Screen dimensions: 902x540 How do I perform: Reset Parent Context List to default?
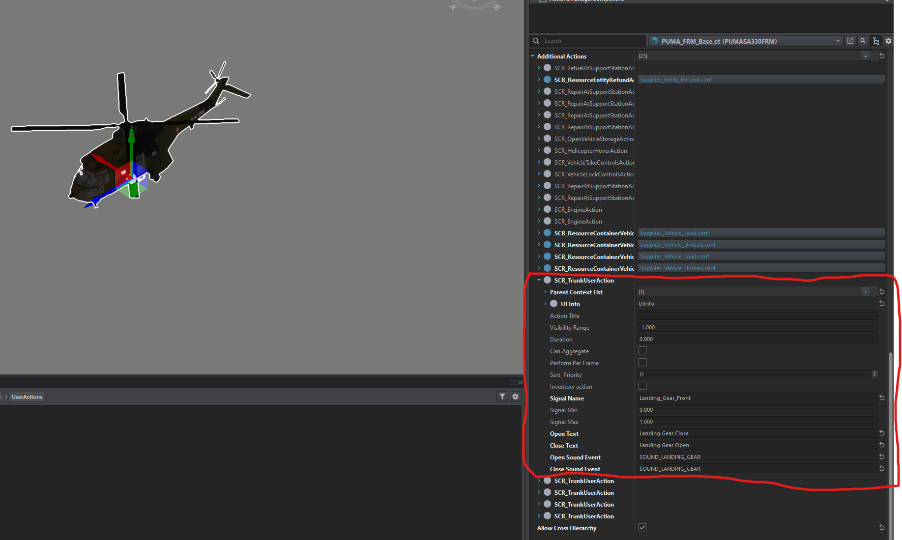click(x=882, y=292)
